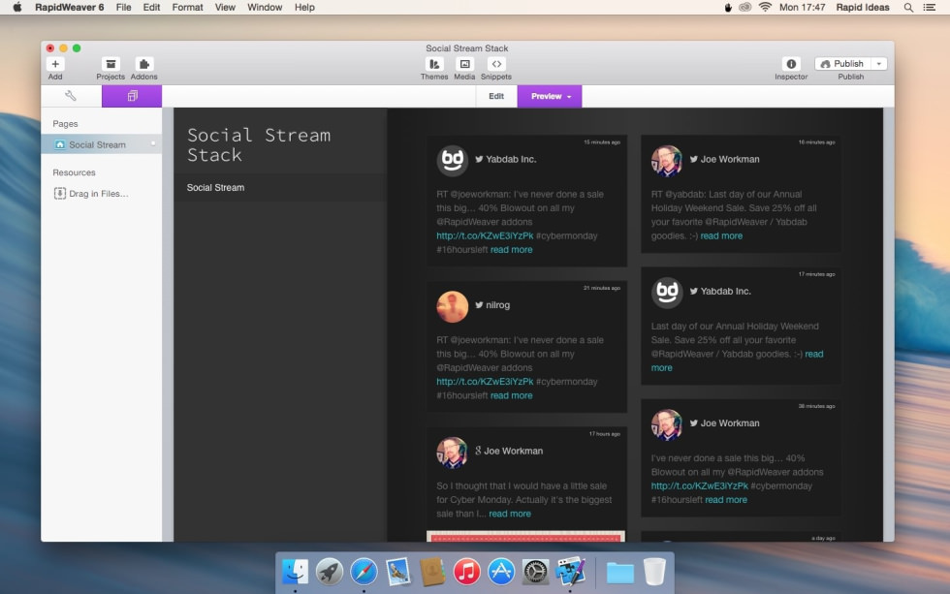Expand the Publish dropdown arrow

coord(879,64)
